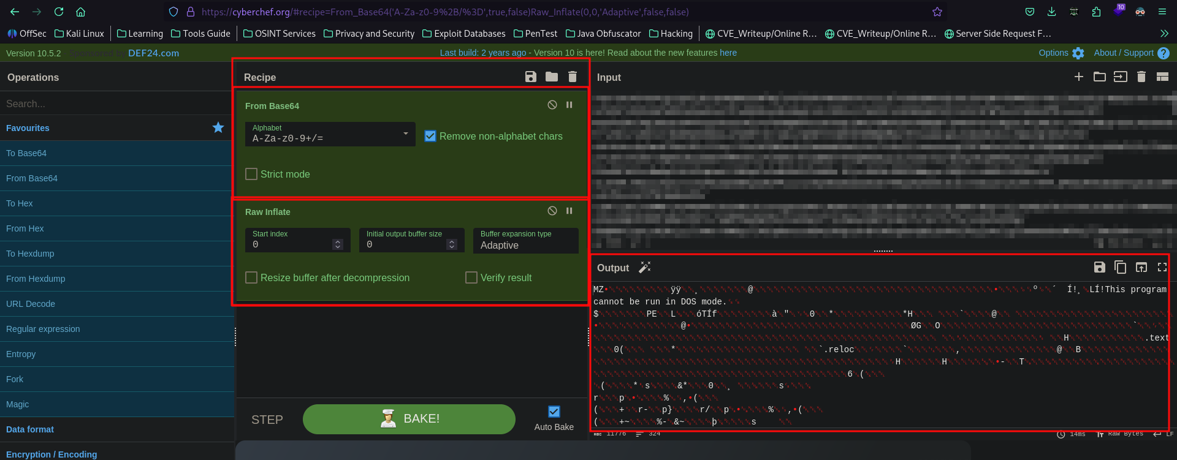Open the Options settings link
Image resolution: width=1177 pixels, height=460 pixels.
(1061, 53)
